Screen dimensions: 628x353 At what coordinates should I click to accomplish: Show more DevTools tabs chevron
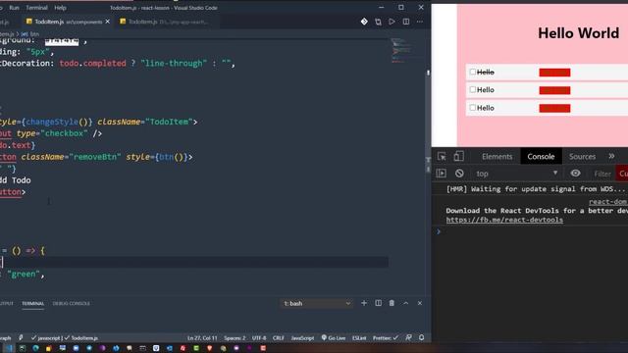[611, 157]
